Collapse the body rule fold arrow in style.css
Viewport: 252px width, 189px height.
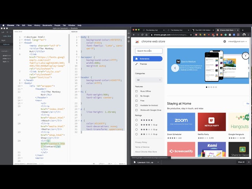click(79, 37)
